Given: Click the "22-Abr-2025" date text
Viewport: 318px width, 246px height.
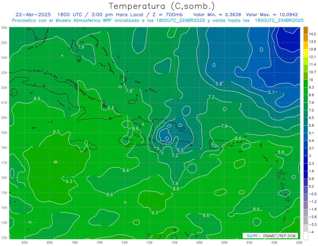Looking at the screenshot, I should click(x=33, y=15).
